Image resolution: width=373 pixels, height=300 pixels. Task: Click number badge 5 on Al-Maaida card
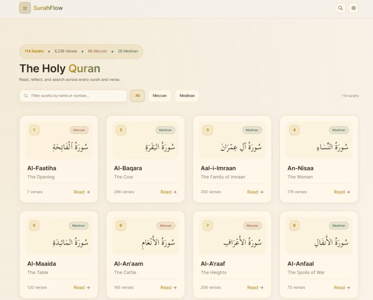coord(34,226)
